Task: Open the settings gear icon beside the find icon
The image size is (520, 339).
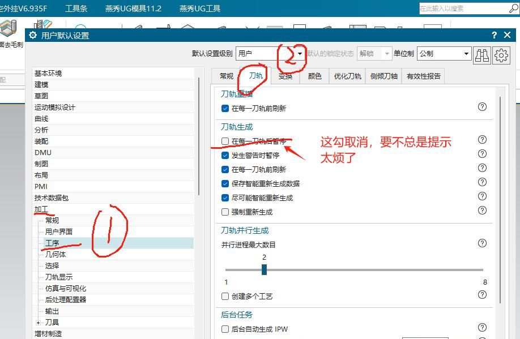Action: (500, 54)
